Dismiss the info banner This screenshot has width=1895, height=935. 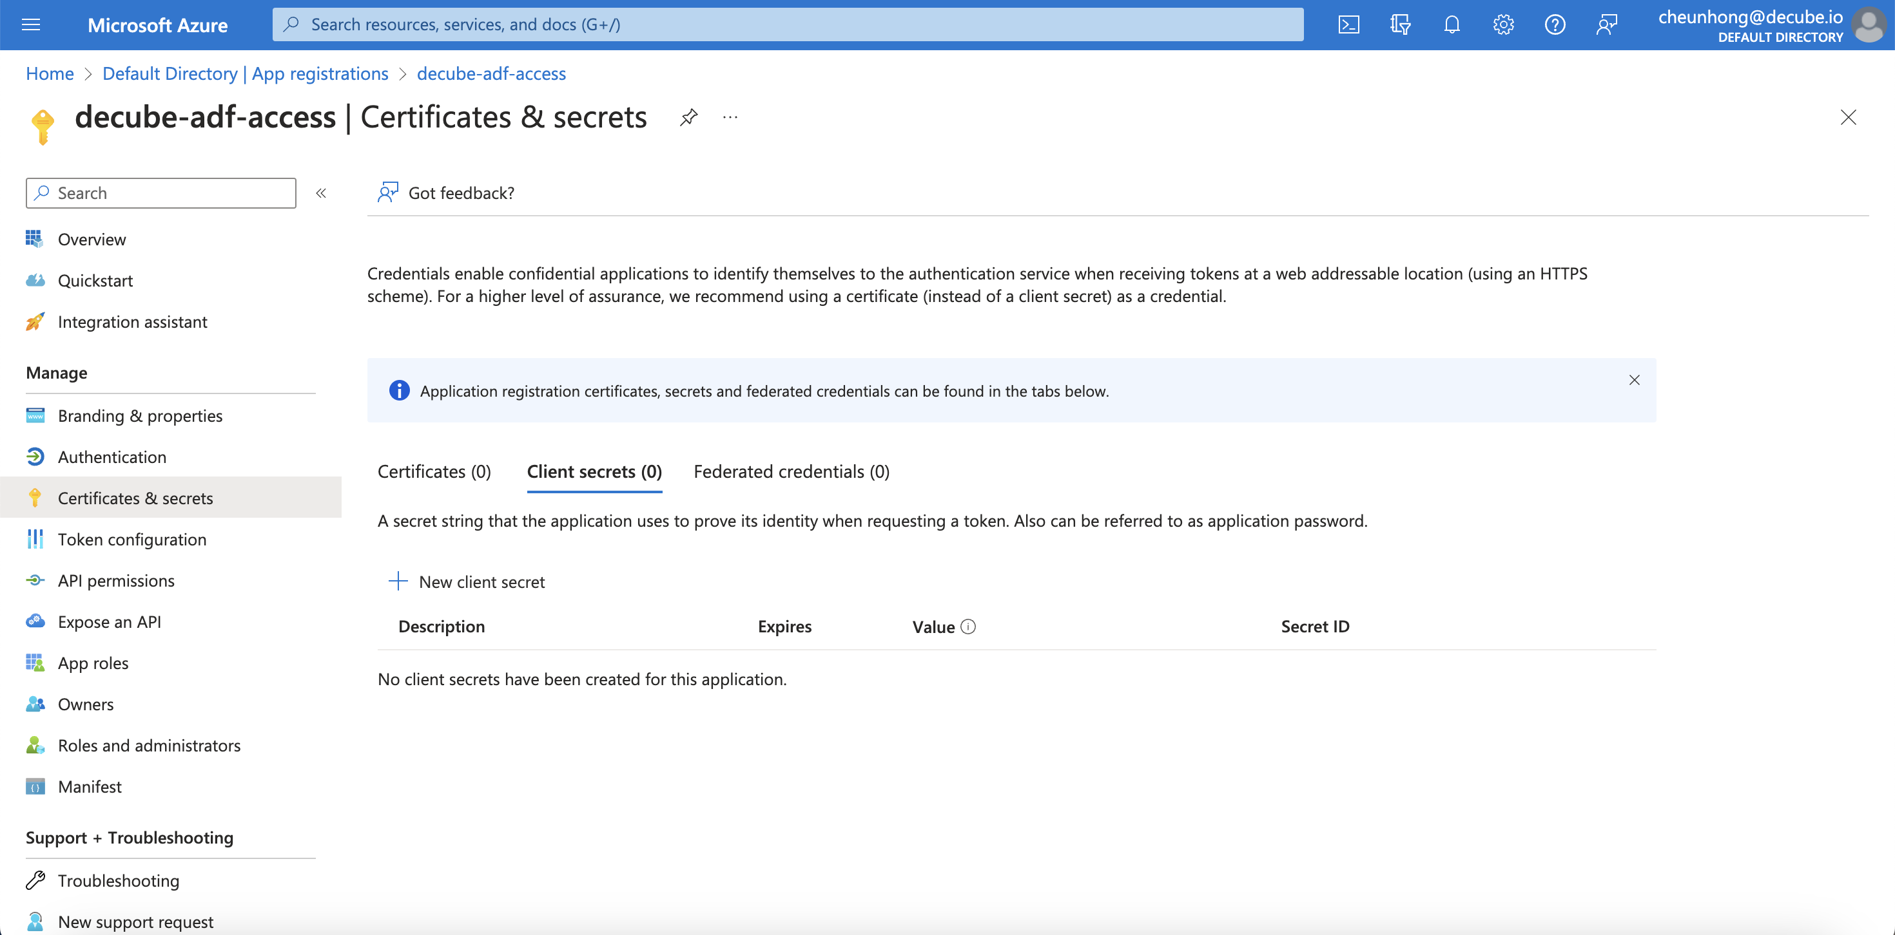point(1634,380)
